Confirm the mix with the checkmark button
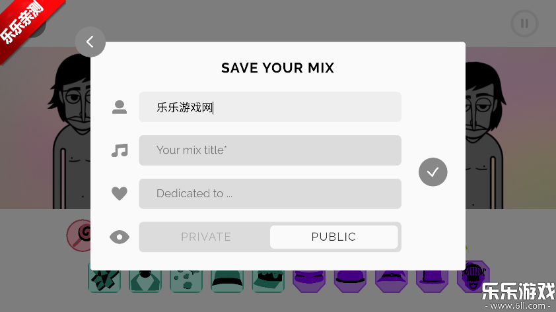The width and height of the screenshot is (556, 312). click(433, 172)
